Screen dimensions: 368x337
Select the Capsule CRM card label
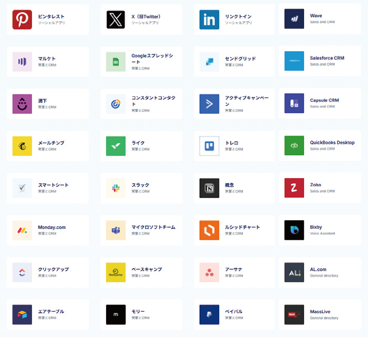[324, 100]
